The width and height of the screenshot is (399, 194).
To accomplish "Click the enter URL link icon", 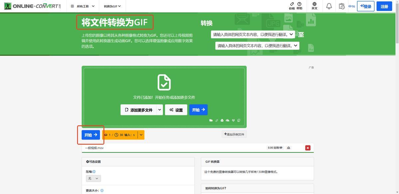I will tap(216, 120).
